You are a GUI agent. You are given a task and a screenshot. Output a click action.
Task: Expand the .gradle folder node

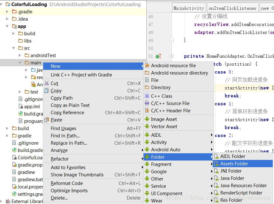7,12
